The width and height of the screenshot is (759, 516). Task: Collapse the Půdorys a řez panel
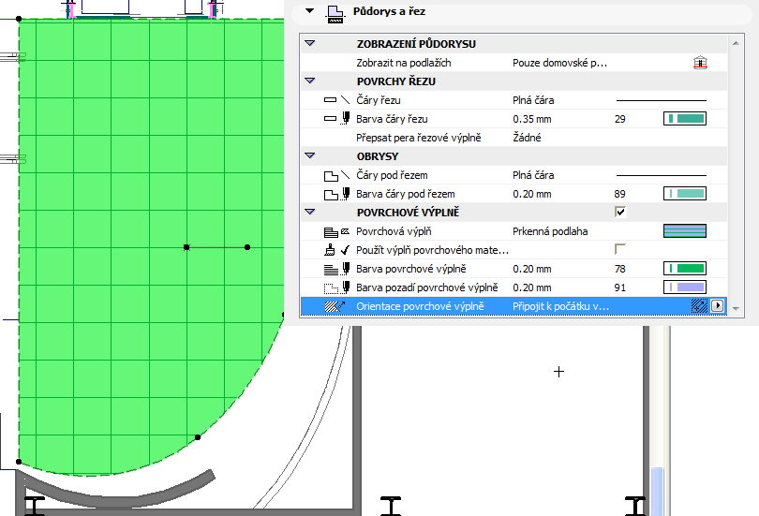click(309, 11)
